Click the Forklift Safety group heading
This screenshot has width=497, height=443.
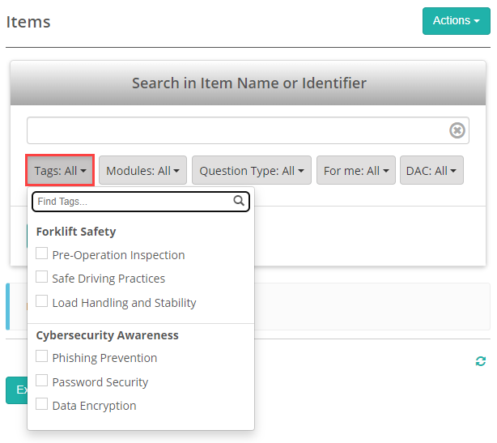click(76, 232)
